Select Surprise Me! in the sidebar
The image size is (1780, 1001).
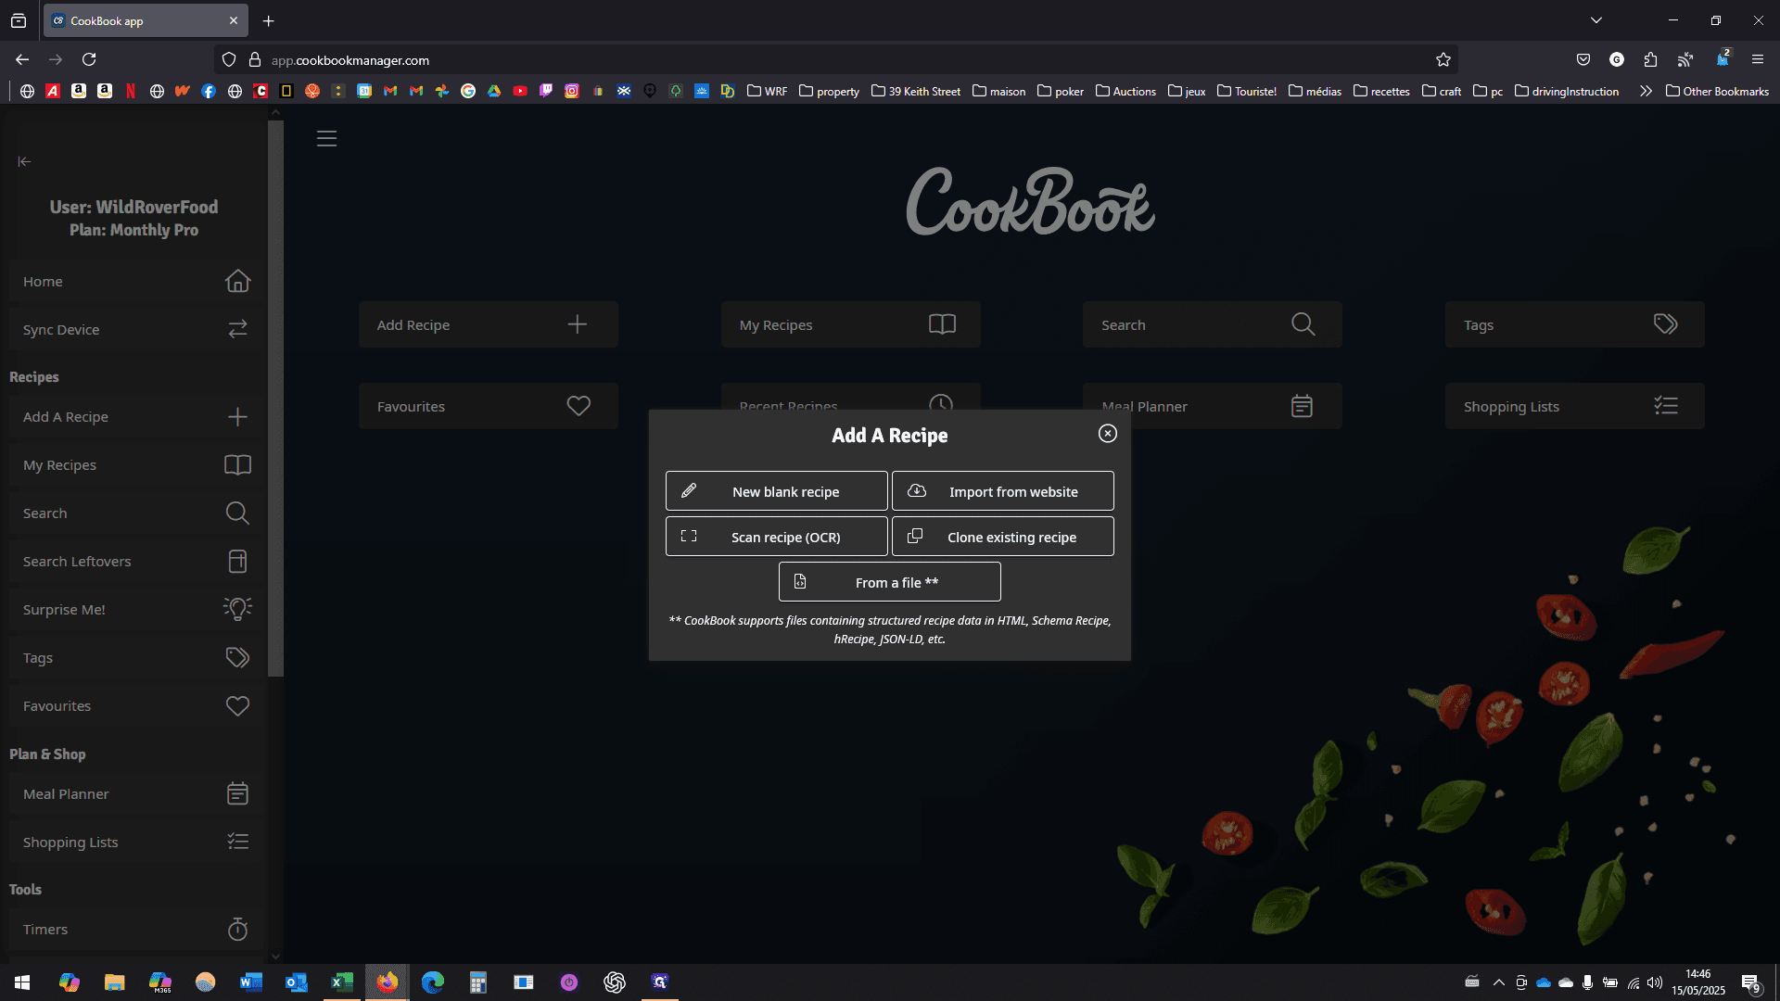point(136,610)
